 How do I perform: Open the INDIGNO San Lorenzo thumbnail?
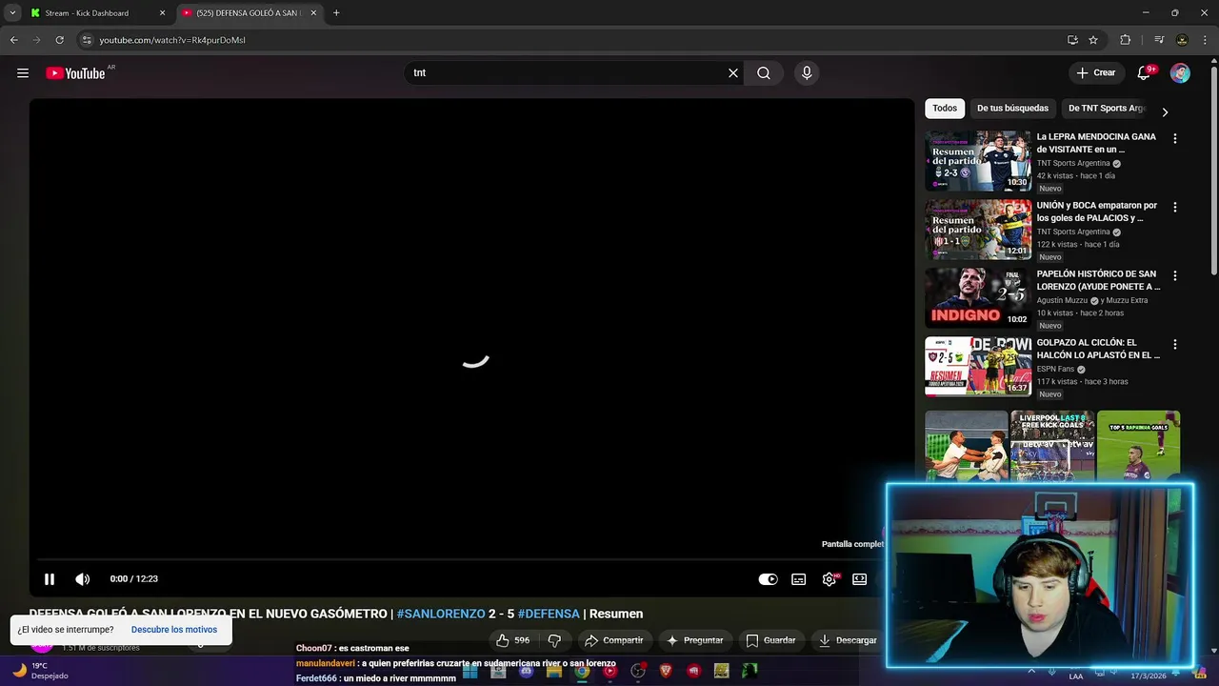pos(978,298)
